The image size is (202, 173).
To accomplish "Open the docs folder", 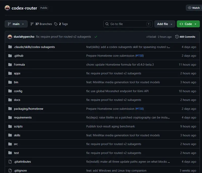I will pyautogui.click(x=17, y=100).
